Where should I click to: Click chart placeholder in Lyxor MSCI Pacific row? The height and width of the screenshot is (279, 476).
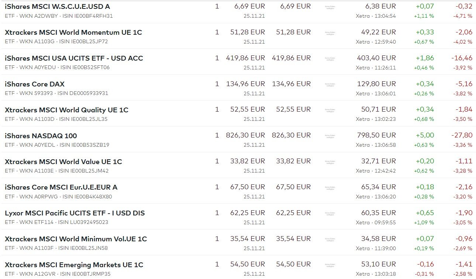coord(330,213)
